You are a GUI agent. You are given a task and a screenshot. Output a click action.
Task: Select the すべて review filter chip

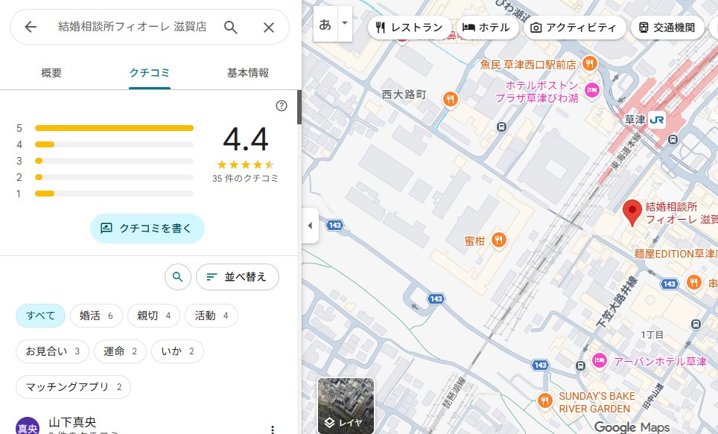[x=41, y=316]
